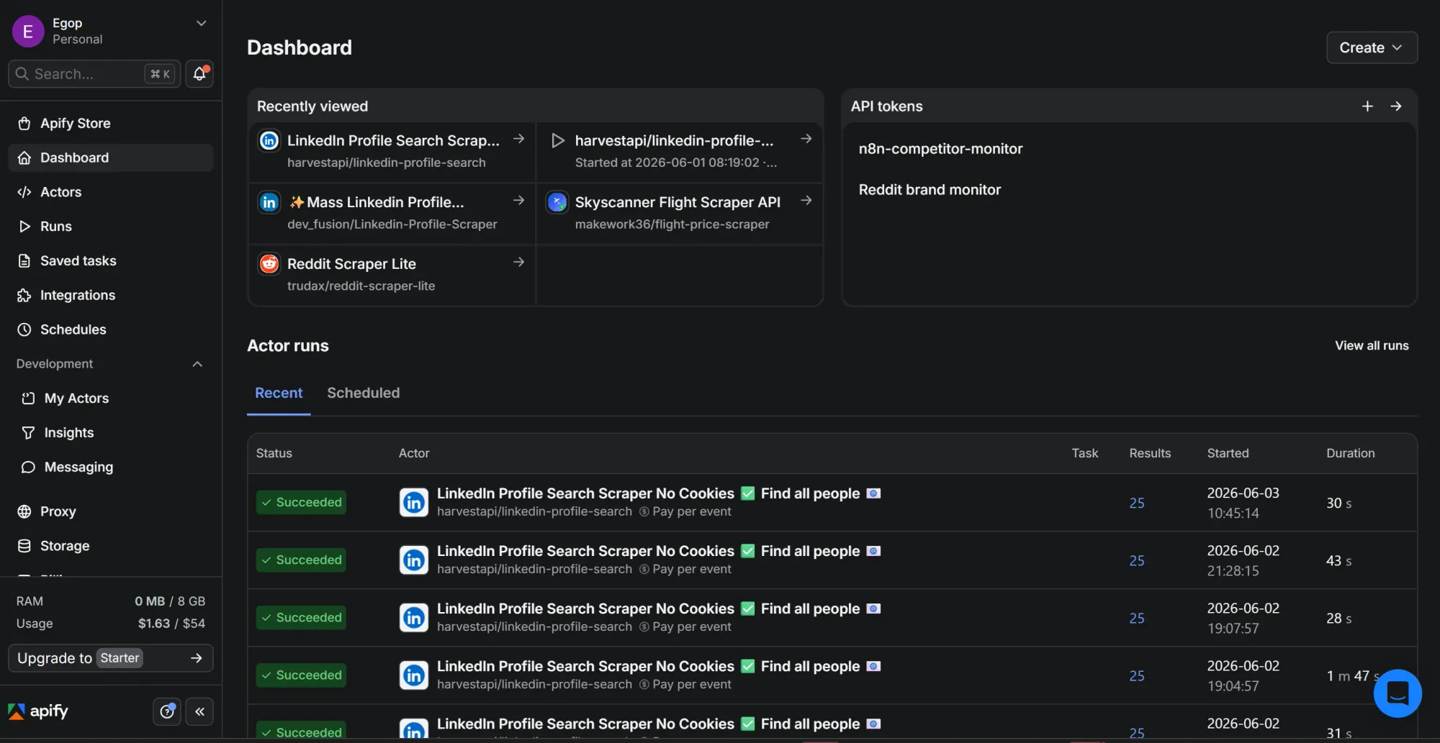Click arrow on LinkedIn Profile Search card
The width and height of the screenshot is (1440, 743).
click(x=518, y=139)
